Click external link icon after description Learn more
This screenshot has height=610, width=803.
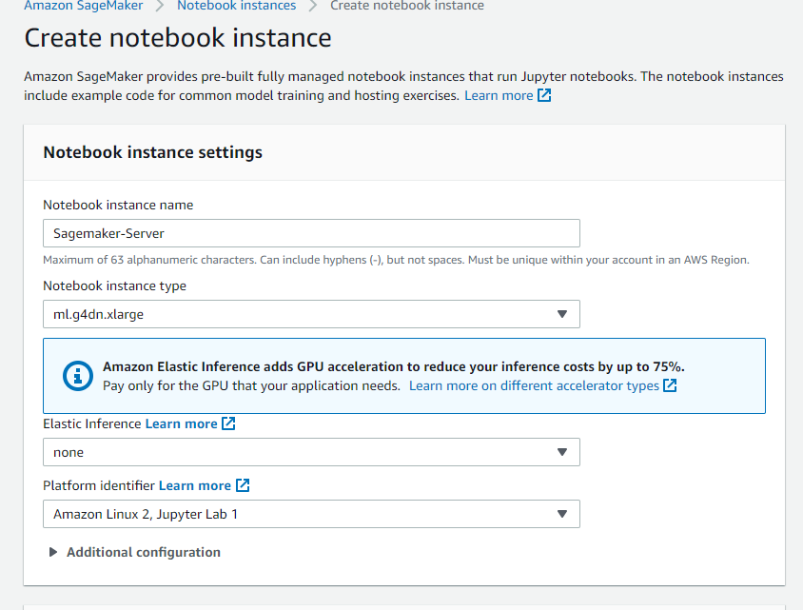coord(544,95)
